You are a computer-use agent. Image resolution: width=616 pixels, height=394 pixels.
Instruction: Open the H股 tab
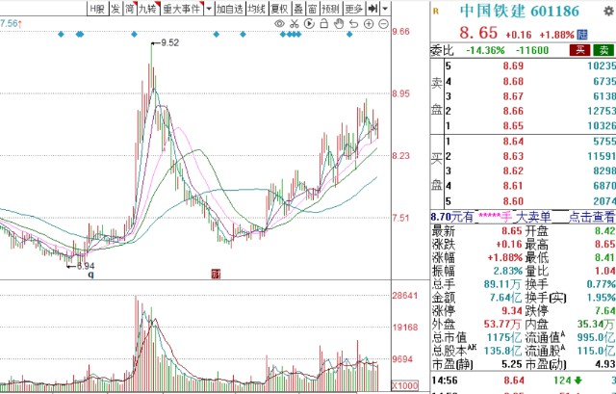pyautogui.click(x=97, y=9)
